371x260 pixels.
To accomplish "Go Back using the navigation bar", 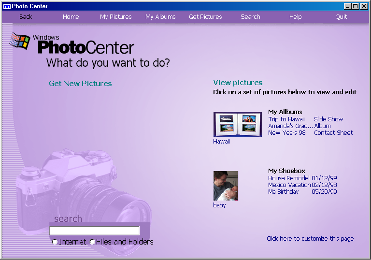I will pyautogui.click(x=26, y=17).
